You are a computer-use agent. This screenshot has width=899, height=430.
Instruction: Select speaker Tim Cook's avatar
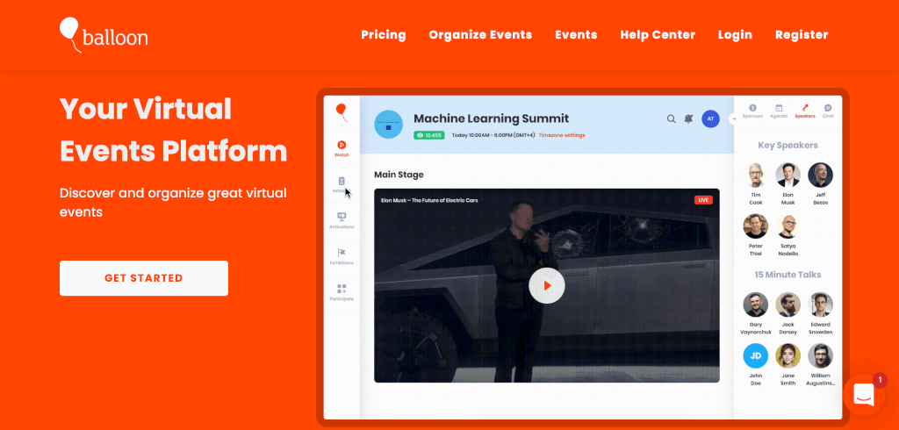756,175
